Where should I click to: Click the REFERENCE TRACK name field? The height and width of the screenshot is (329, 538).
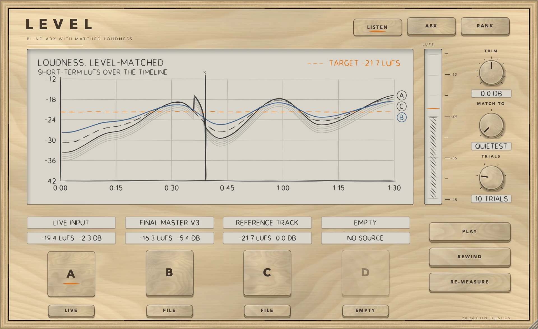pos(267,223)
